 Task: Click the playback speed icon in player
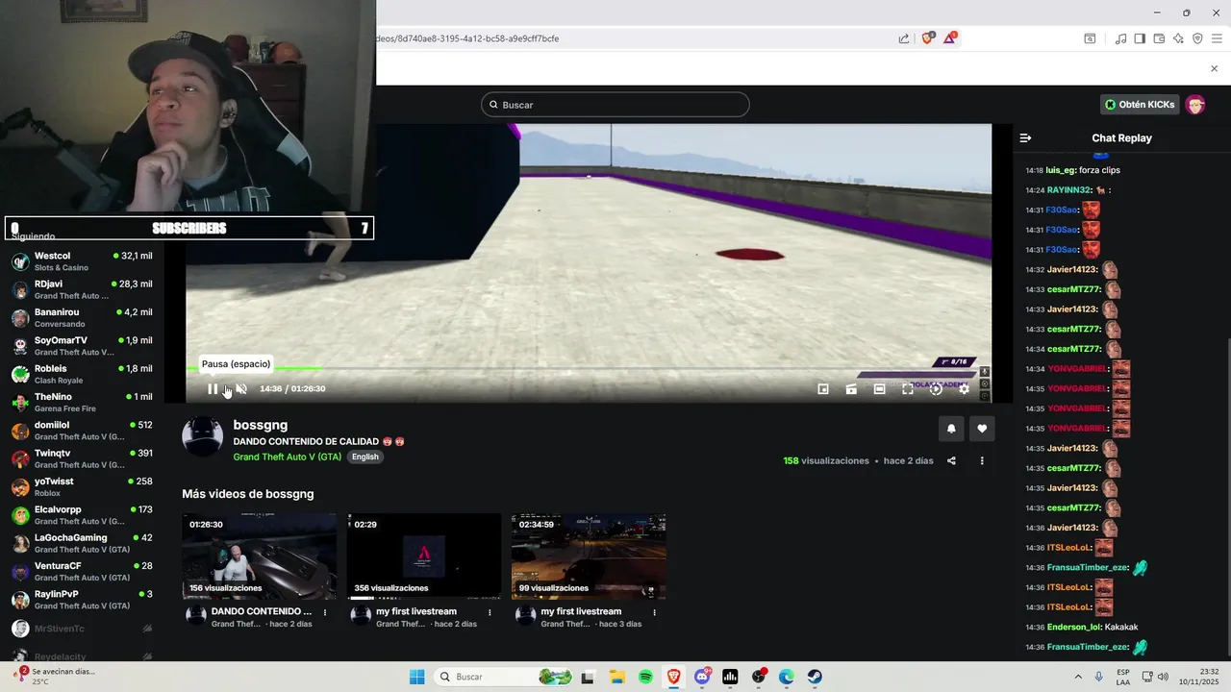click(936, 388)
